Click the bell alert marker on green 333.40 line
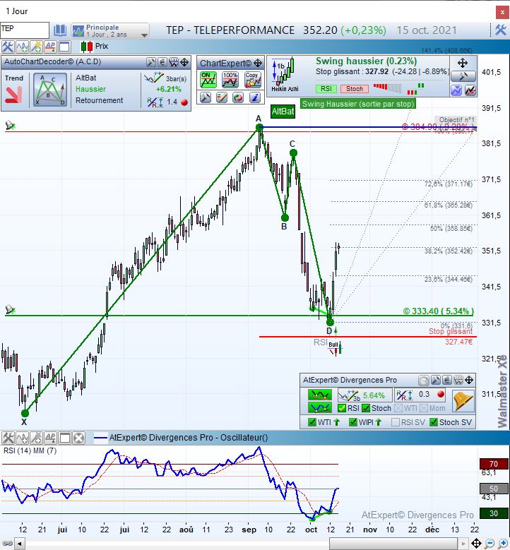The height and width of the screenshot is (550, 510). [10, 310]
